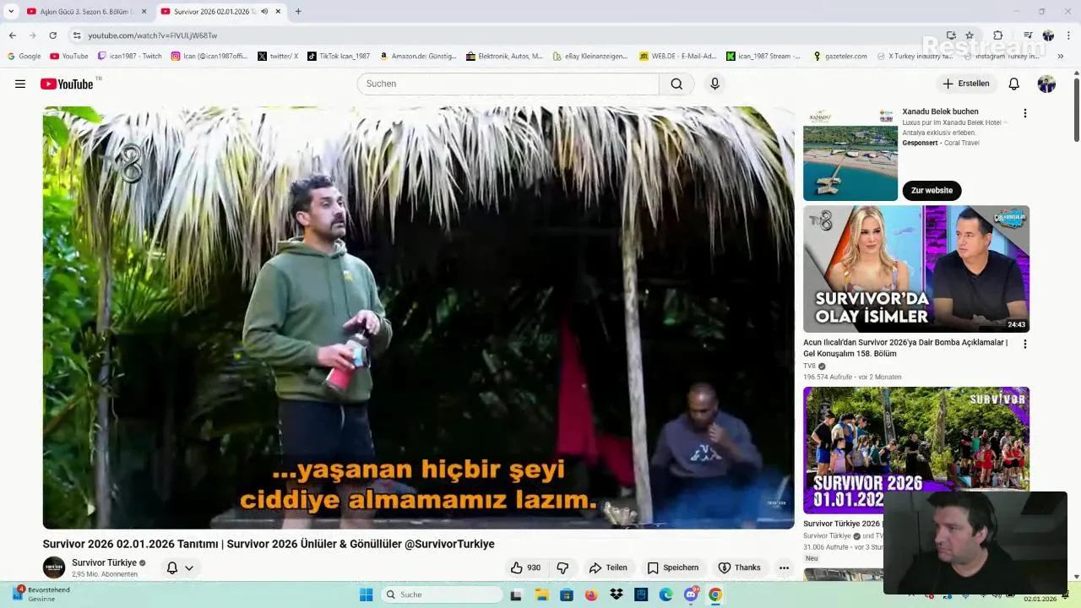Screen dimensions: 1081x608
Task: Mute the Survivor 2026 tab audio
Action: (264, 11)
